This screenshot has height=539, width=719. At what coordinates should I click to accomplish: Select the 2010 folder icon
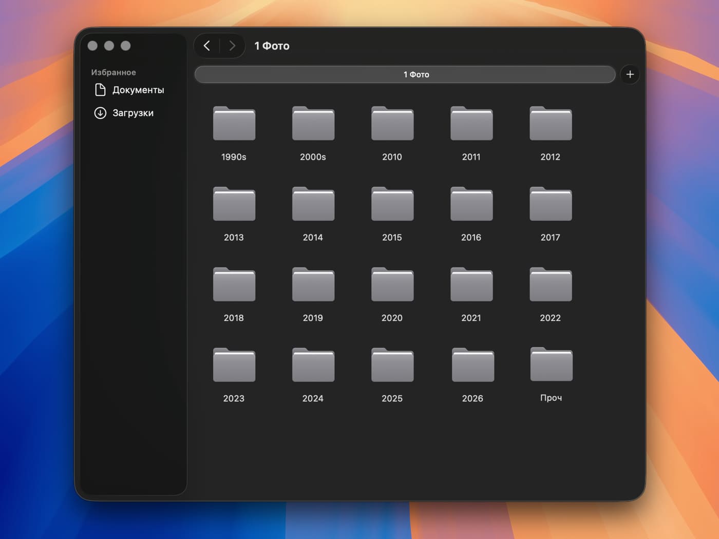(392, 124)
